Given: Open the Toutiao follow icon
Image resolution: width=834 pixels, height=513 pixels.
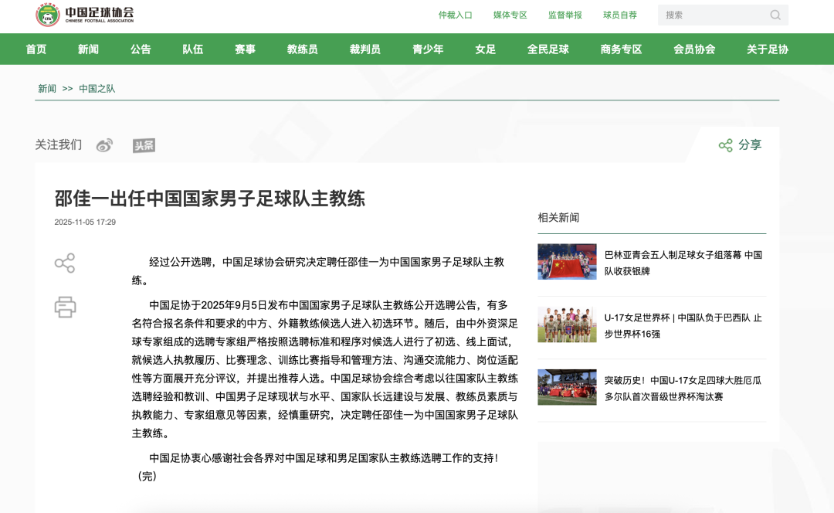Looking at the screenshot, I should pyautogui.click(x=144, y=145).
